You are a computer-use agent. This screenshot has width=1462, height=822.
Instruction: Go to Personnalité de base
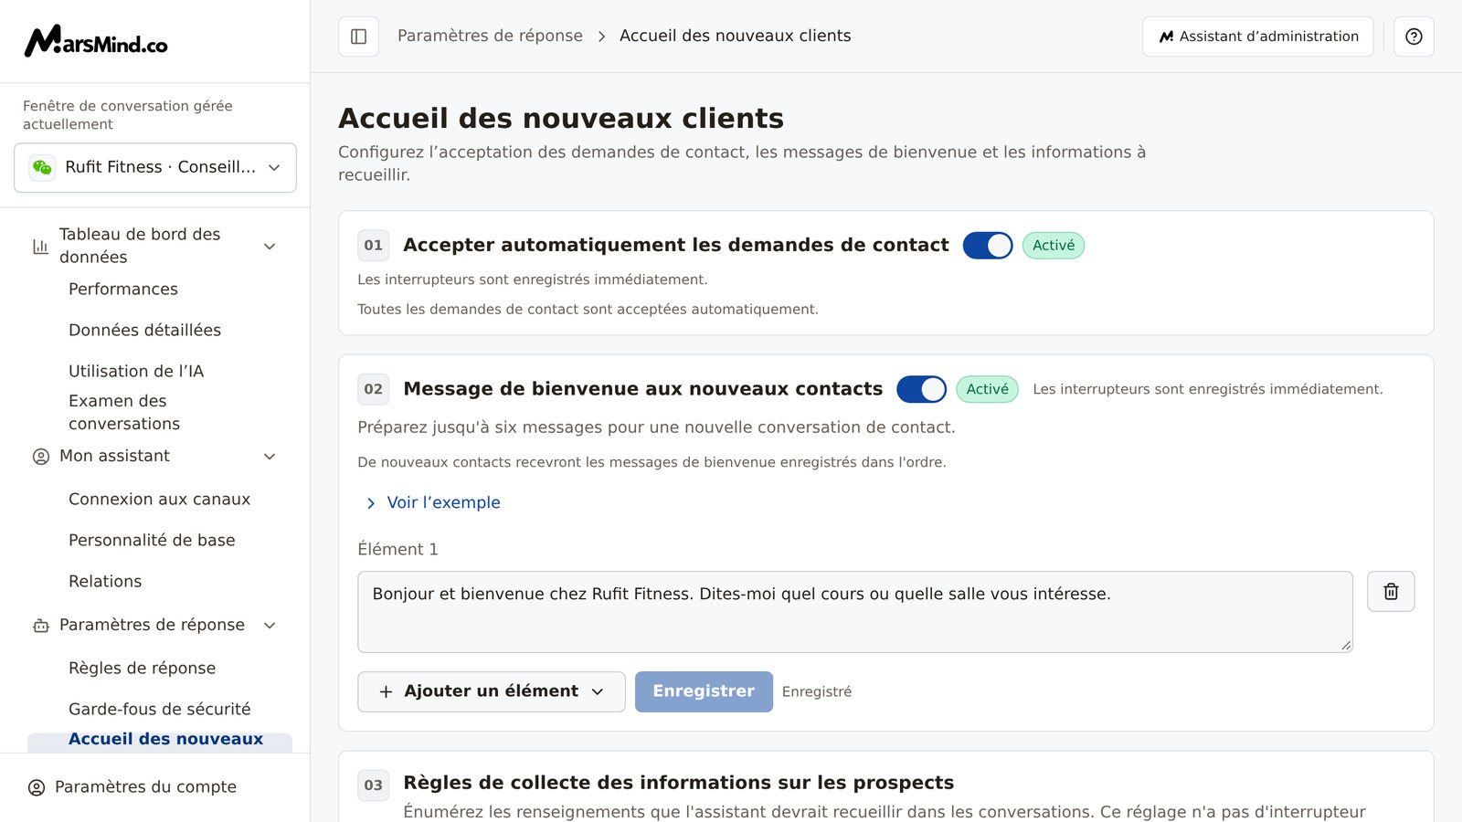pos(152,541)
